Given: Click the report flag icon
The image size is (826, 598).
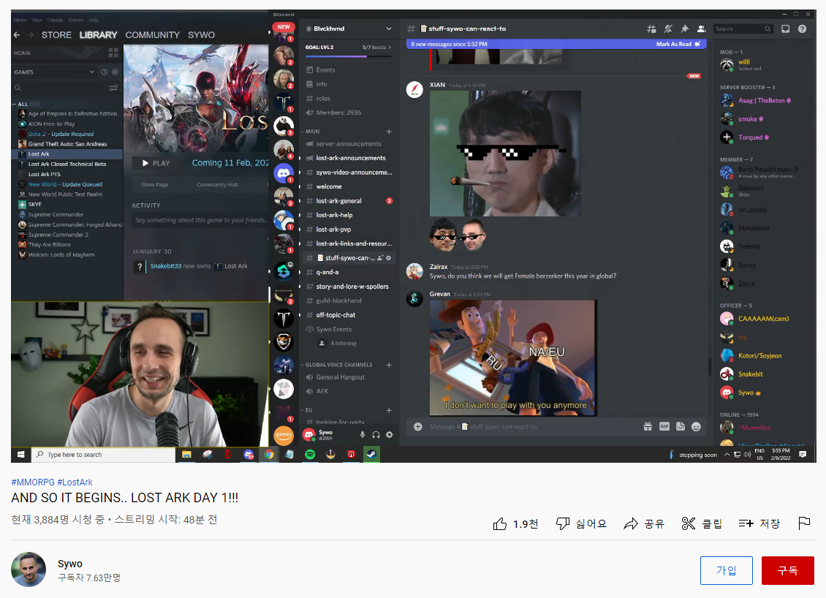Looking at the screenshot, I should [x=804, y=523].
